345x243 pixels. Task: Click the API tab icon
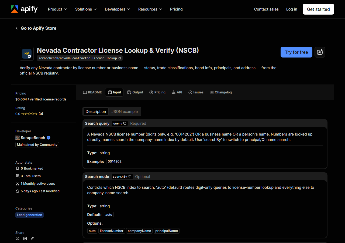point(173,92)
